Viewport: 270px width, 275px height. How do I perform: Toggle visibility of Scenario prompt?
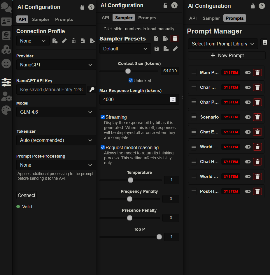(248, 117)
